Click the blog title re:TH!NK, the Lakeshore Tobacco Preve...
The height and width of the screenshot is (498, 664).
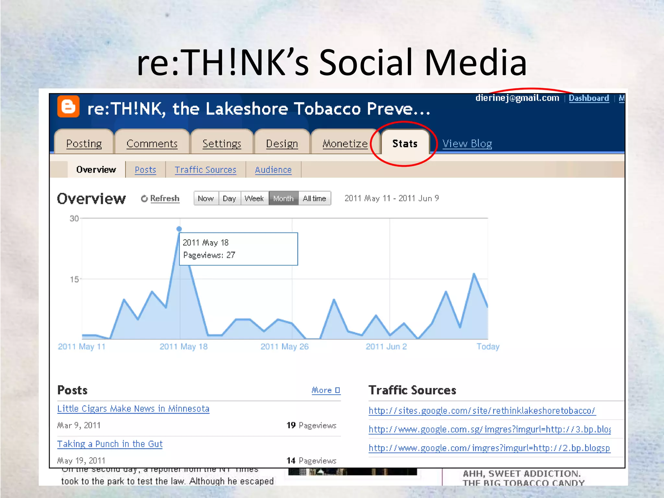point(259,109)
